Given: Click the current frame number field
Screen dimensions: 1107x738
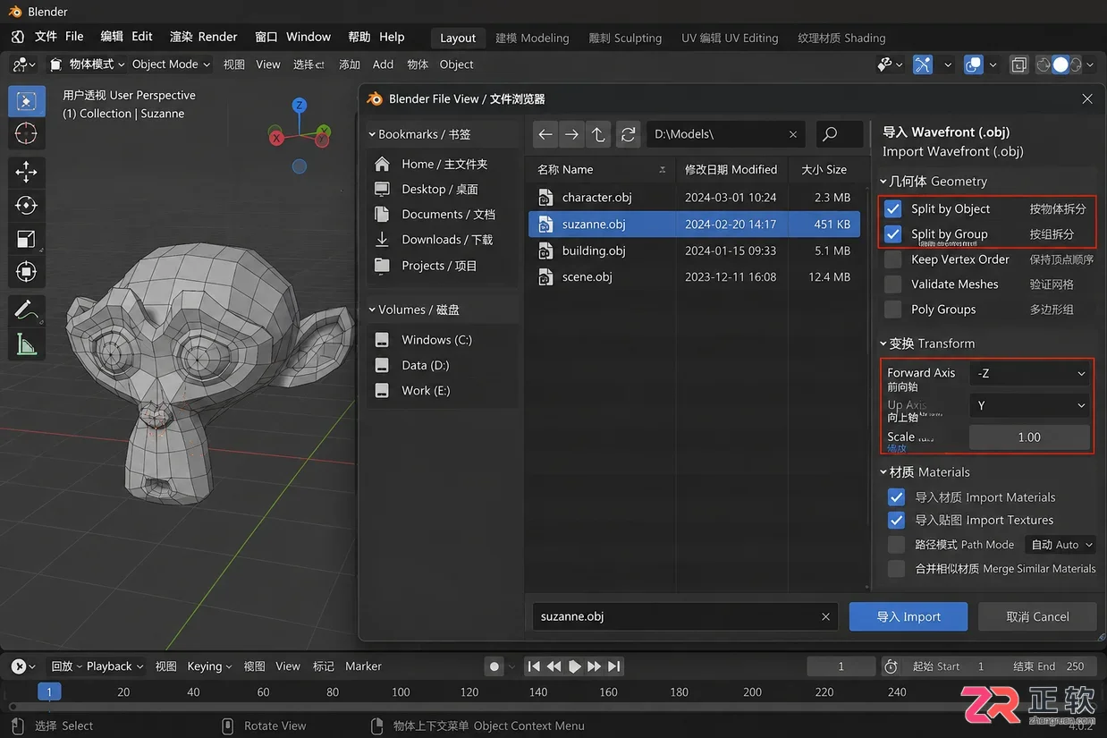Looking at the screenshot, I should tap(841, 666).
